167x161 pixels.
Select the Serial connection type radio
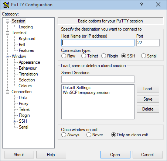[143, 56]
